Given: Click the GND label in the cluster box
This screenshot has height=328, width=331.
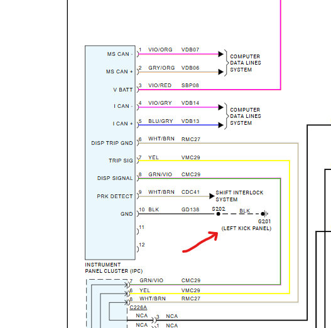Looking at the screenshot, I should tap(127, 214).
